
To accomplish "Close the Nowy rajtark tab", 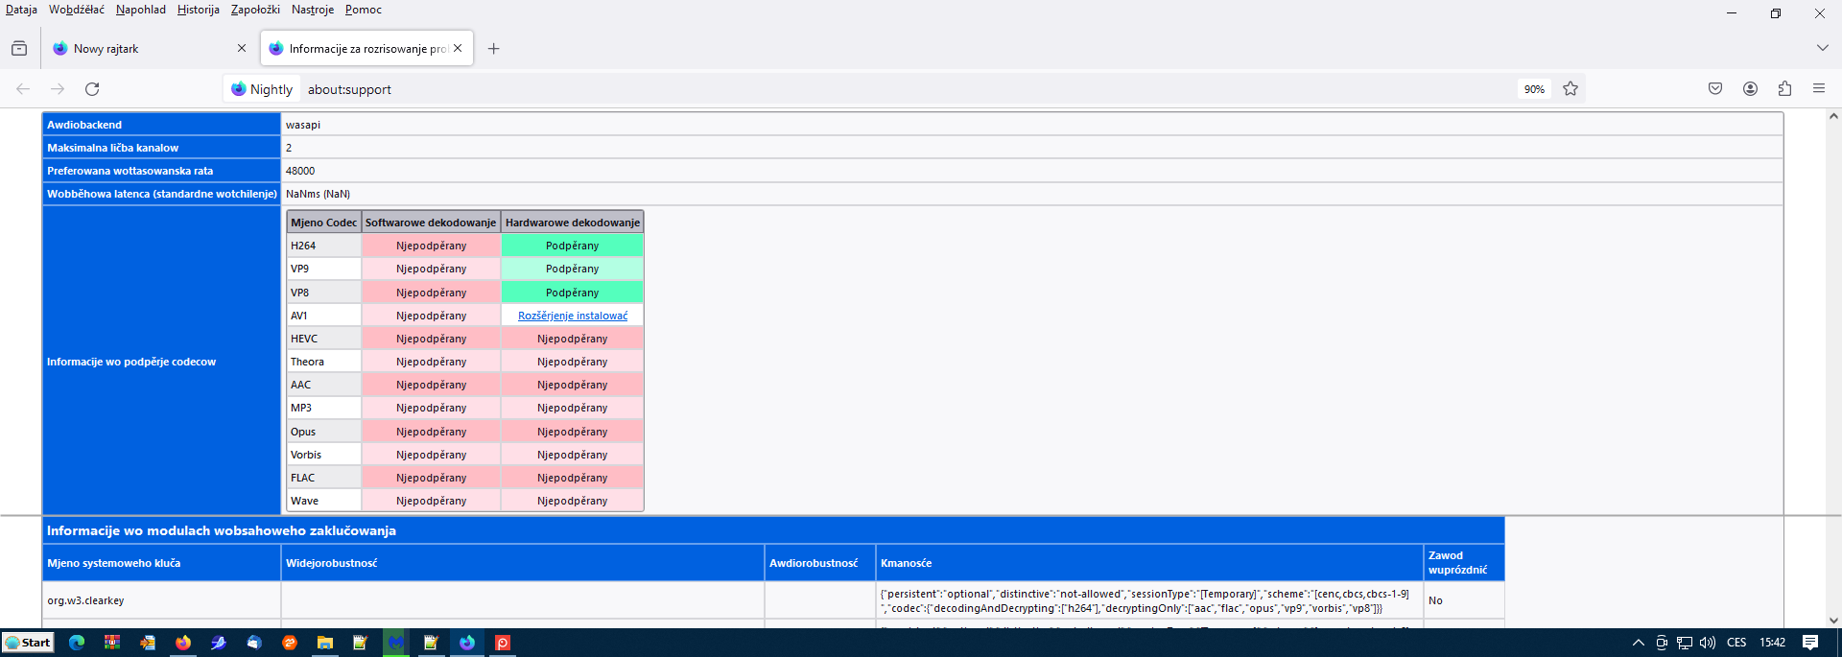I will [241, 49].
